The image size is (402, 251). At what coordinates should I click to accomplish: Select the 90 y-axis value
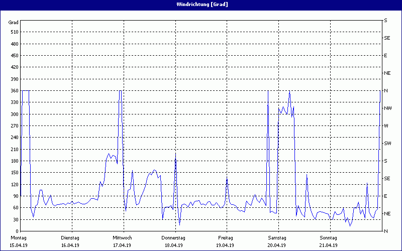coord(16,196)
